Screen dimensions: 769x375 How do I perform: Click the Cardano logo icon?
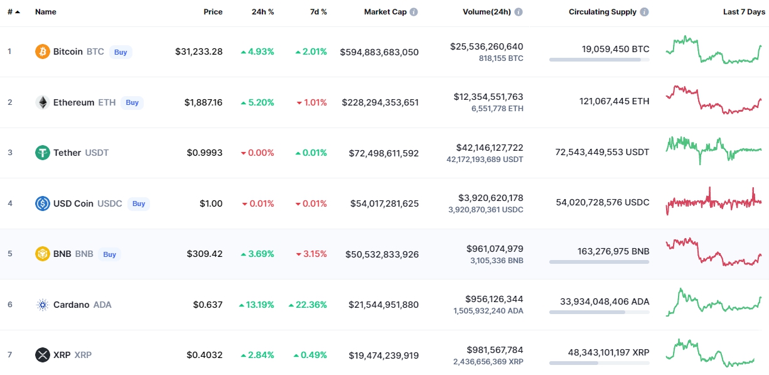42,305
